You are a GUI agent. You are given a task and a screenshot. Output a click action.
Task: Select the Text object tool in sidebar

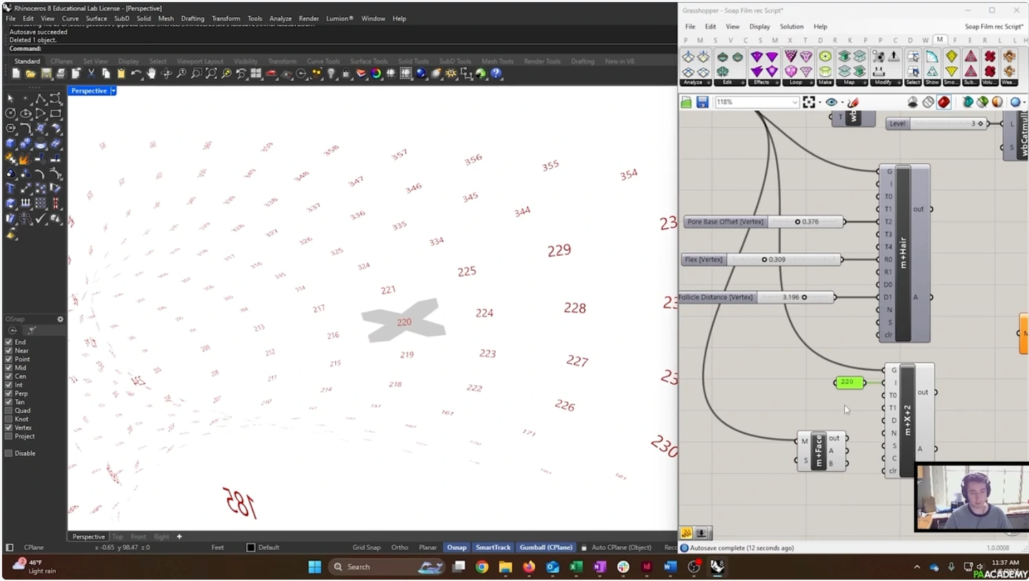point(10,187)
